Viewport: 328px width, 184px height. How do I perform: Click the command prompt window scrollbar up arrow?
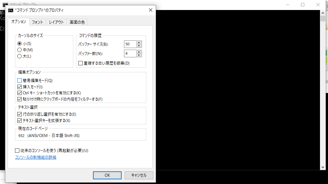(323, 13)
